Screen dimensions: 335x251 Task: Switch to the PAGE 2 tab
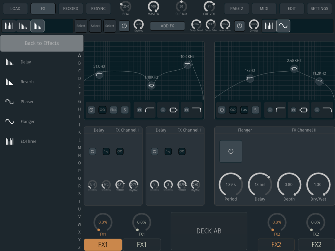[x=236, y=8]
